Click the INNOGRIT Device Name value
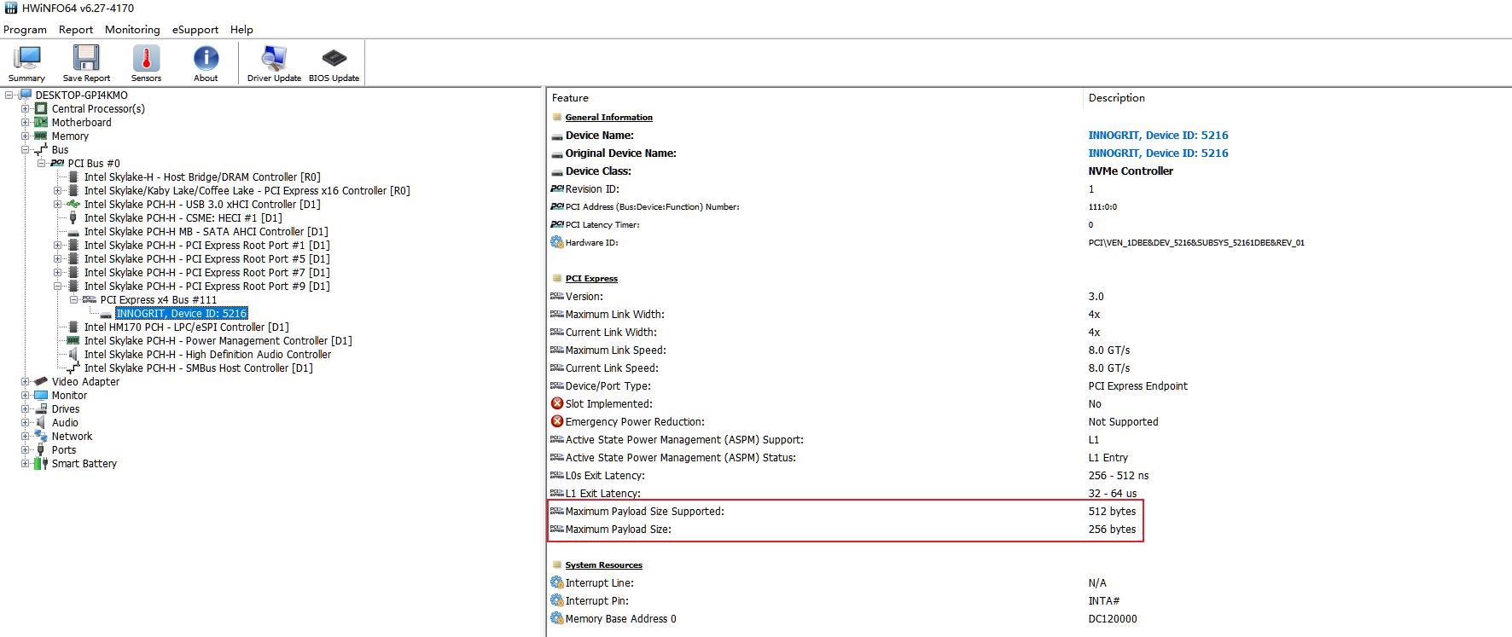The image size is (1512, 637). pos(1158,136)
